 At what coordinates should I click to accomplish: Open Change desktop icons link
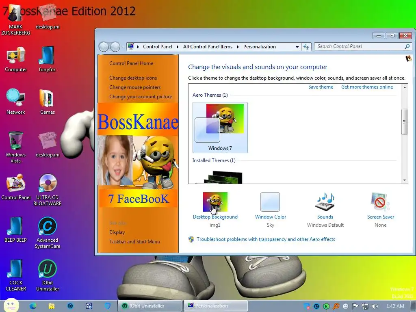pyautogui.click(x=133, y=78)
